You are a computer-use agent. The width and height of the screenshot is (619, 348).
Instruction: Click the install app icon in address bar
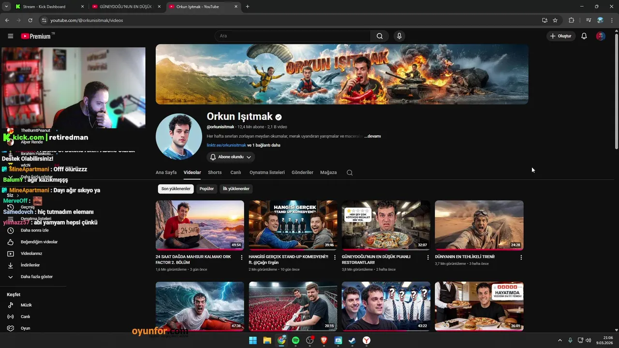tap(545, 20)
